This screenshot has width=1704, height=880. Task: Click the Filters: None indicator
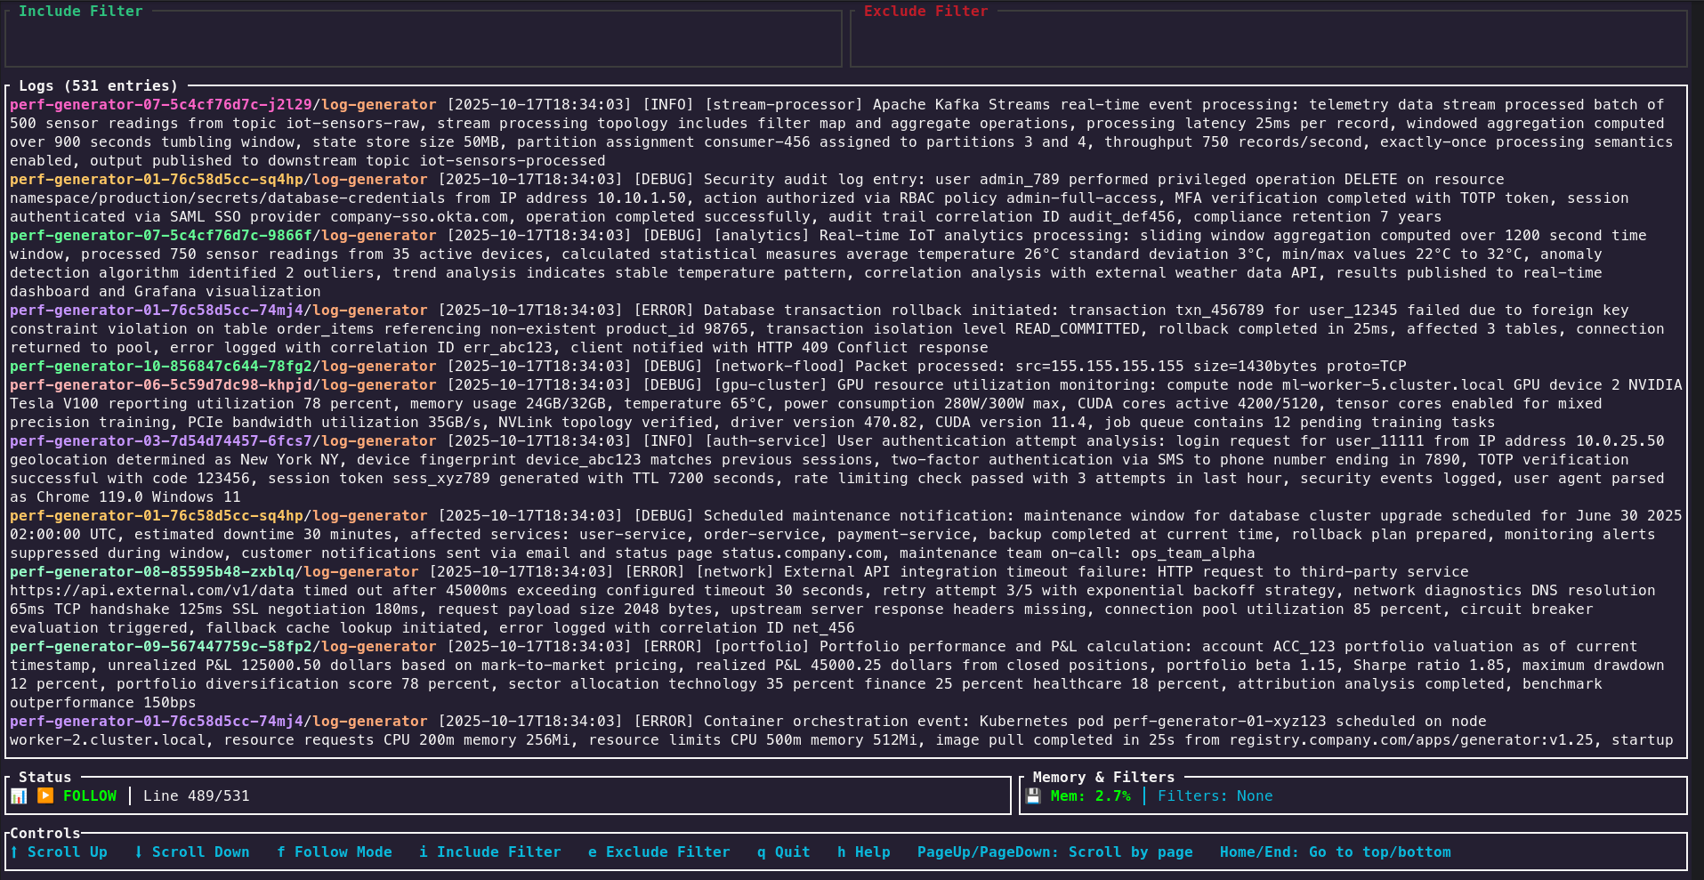click(x=1215, y=796)
